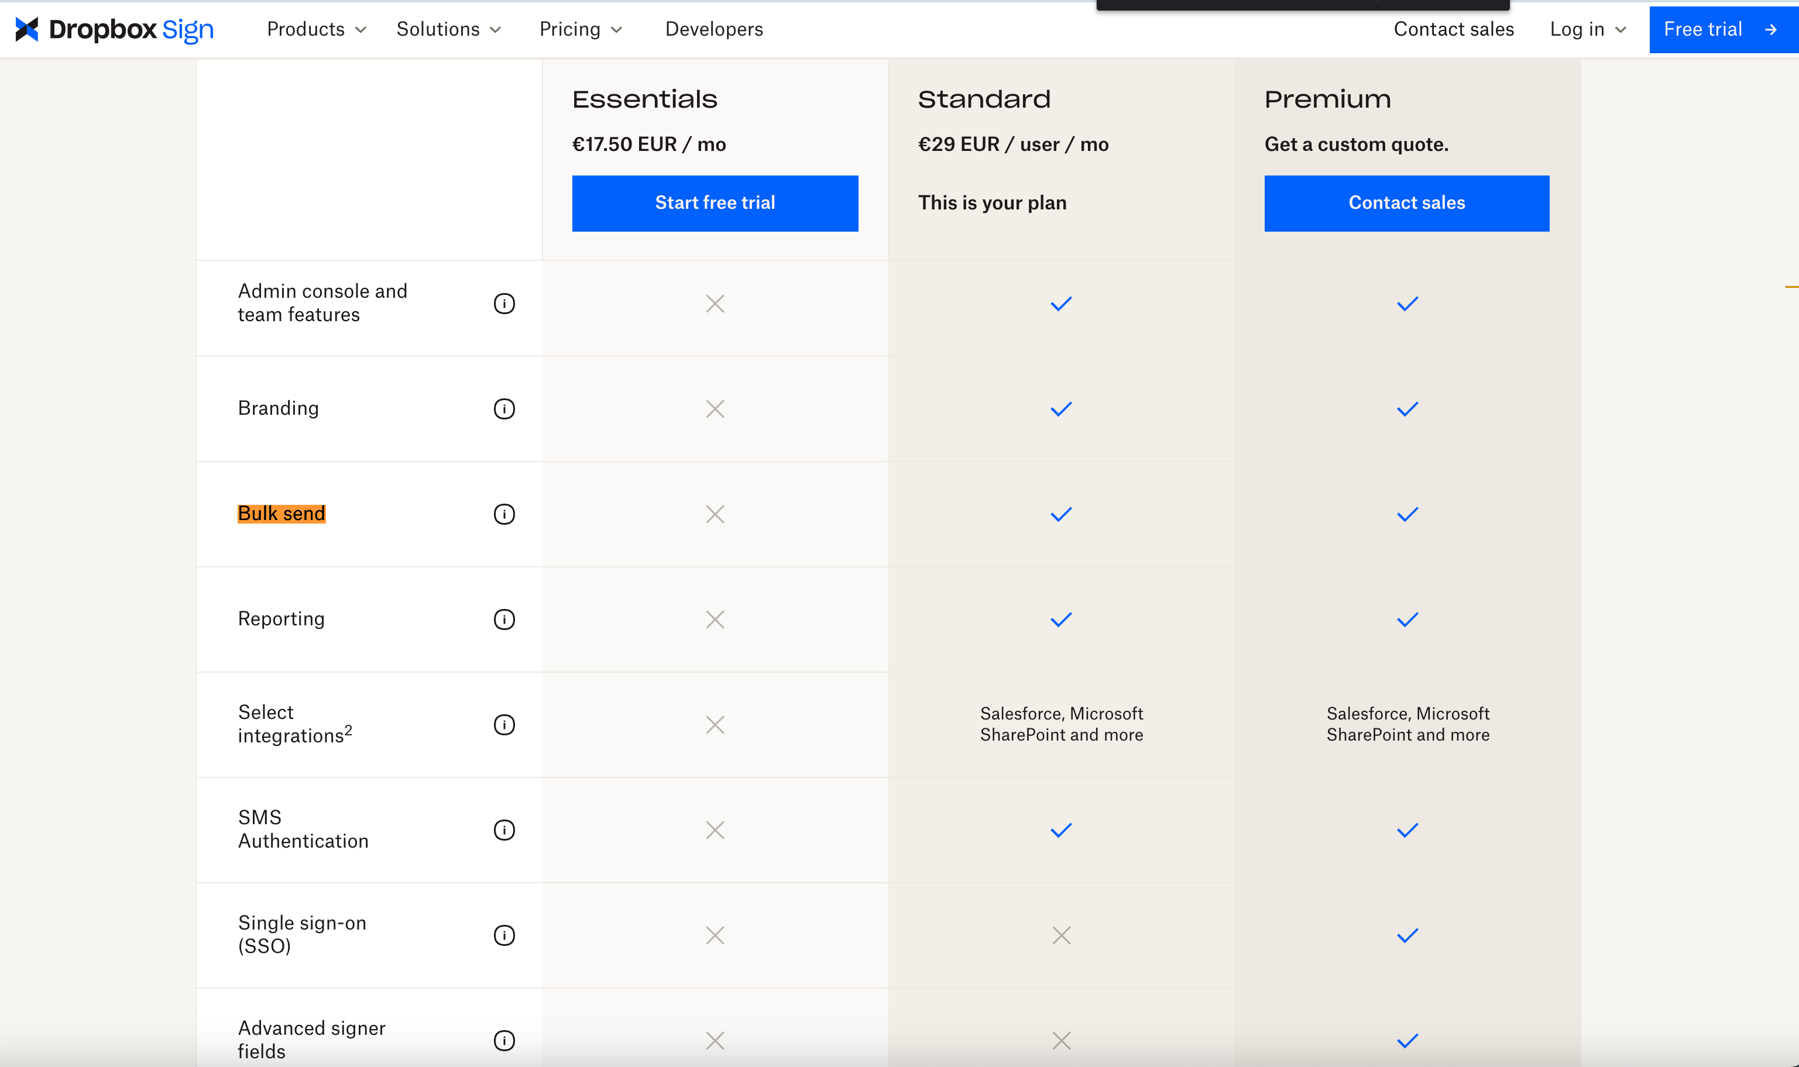
Task: Show info tooltip for Bulk send
Action: pyautogui.click(x=504, y=514)
